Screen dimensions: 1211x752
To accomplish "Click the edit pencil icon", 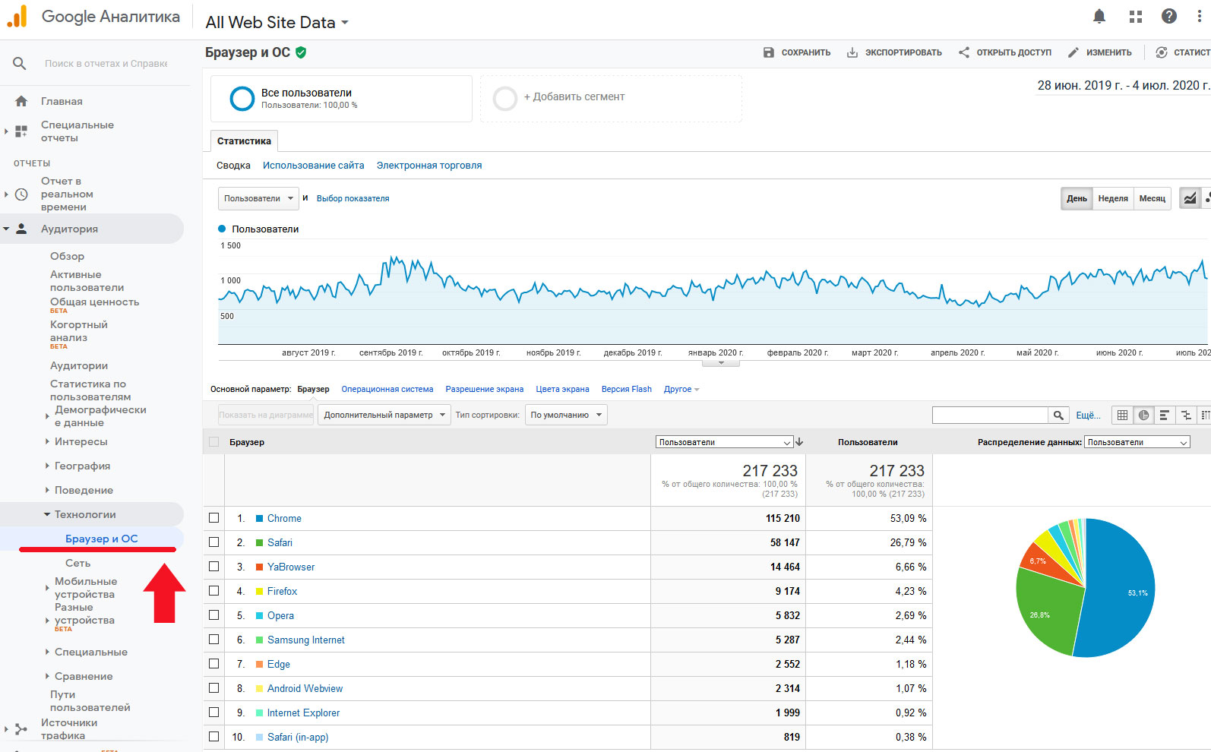I will click(1073, 52).
